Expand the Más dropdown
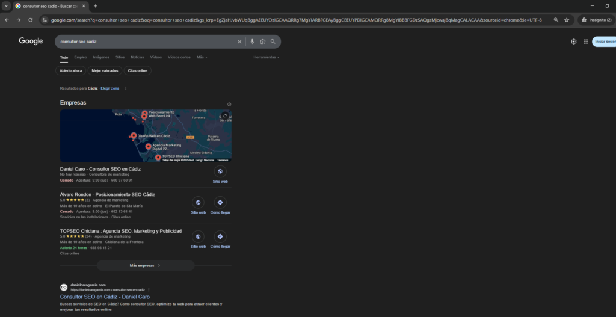 click(202, 57)
